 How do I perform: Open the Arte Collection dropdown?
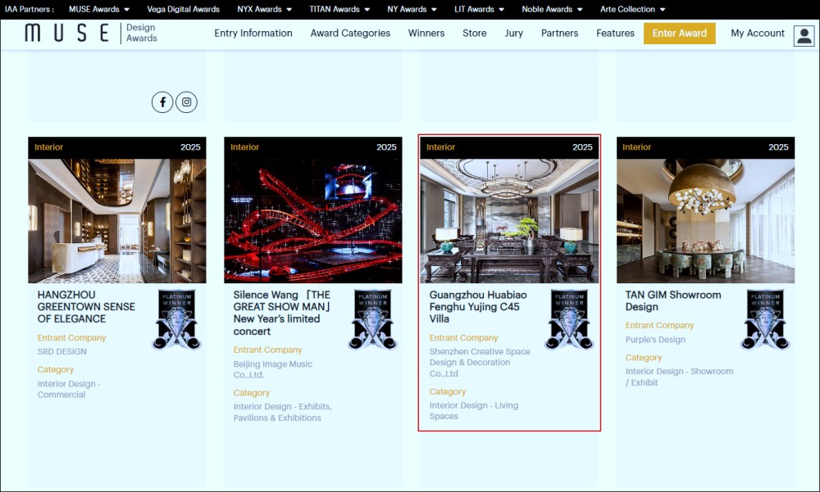pyautogui.click(x=632, y=10)
